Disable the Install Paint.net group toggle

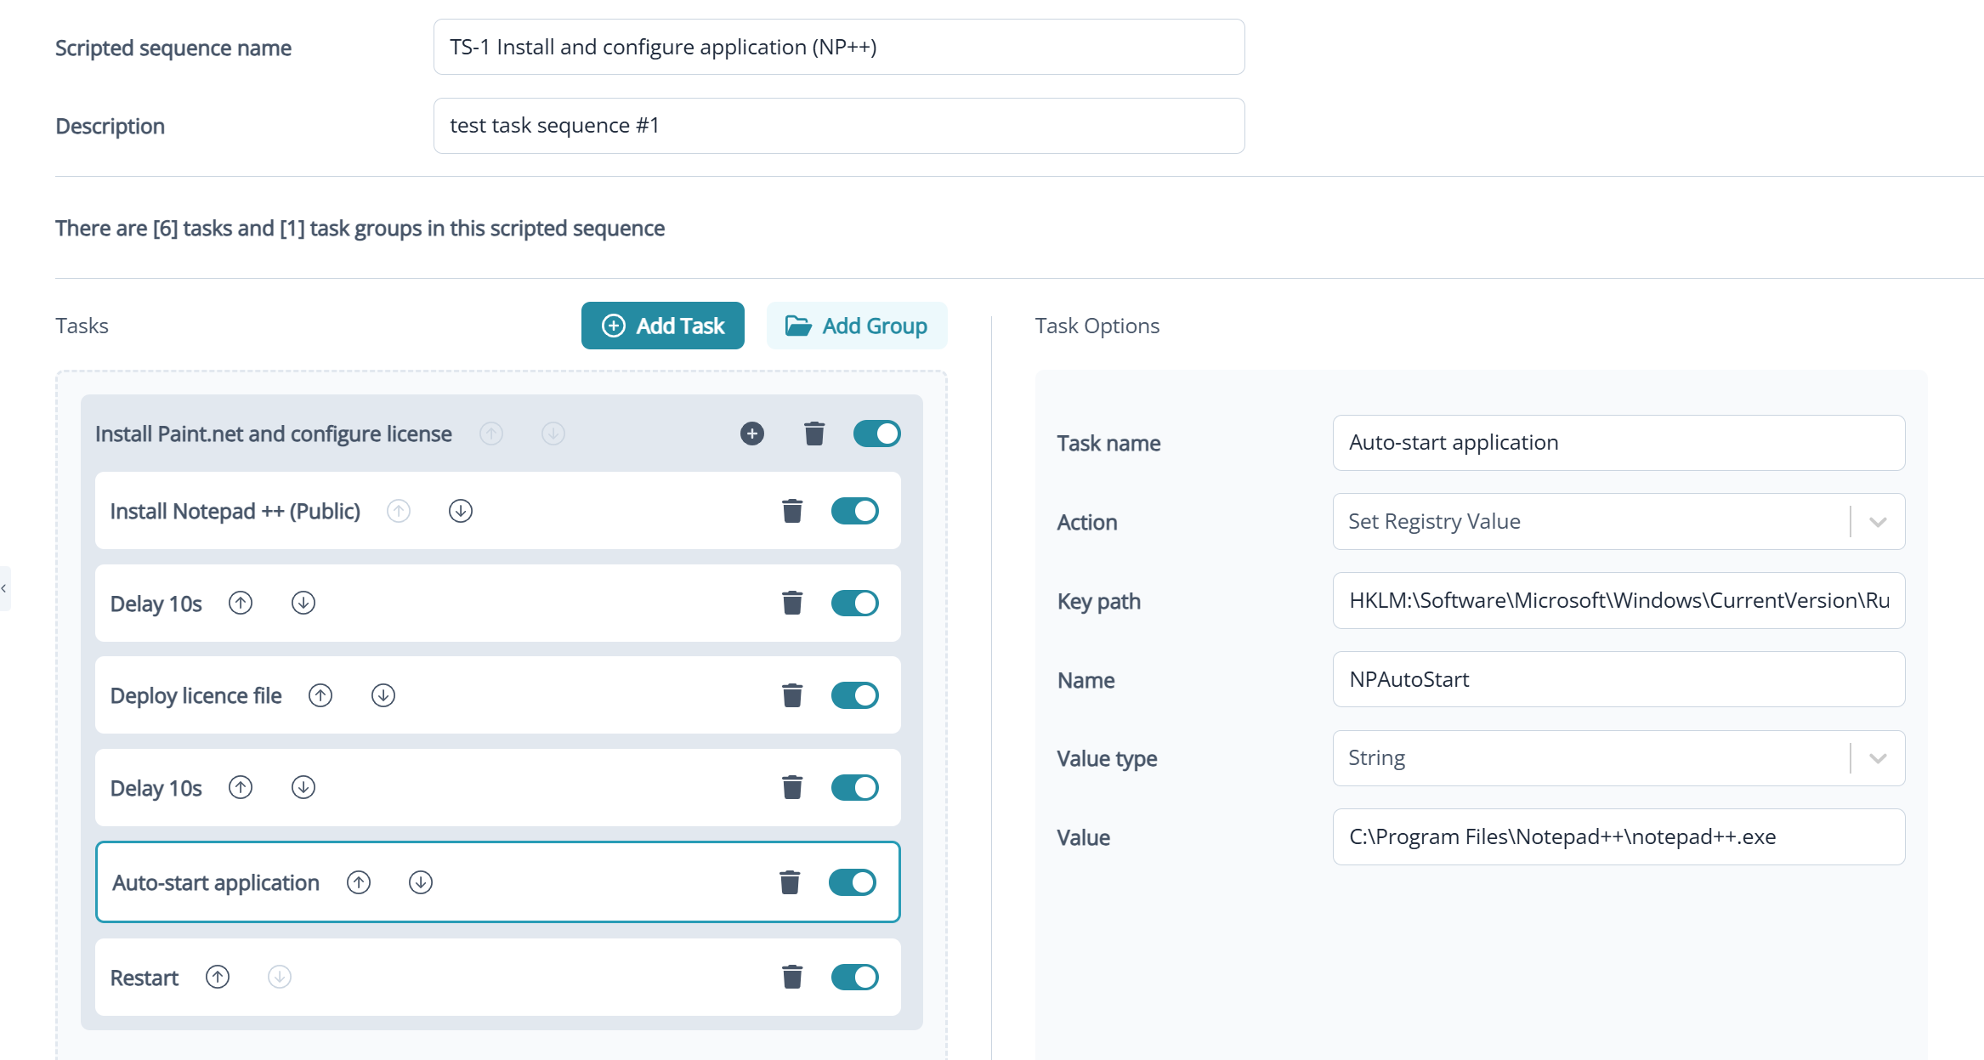[x=876, y=434]
